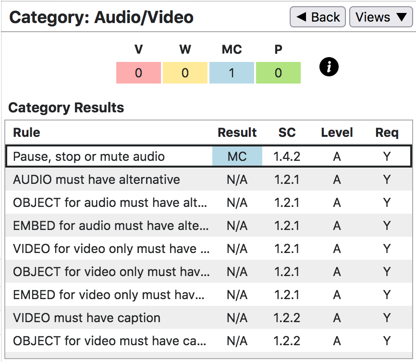
Task: Click the Level column header
Action: 337,133
